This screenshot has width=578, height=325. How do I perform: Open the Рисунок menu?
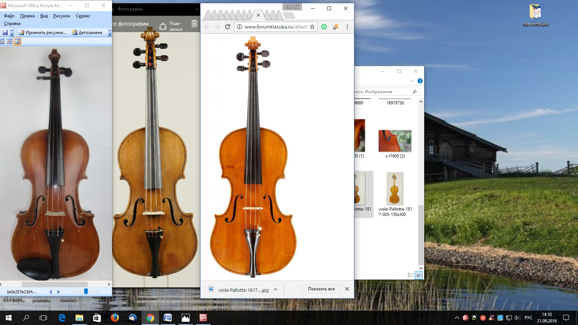pos(61,16)
